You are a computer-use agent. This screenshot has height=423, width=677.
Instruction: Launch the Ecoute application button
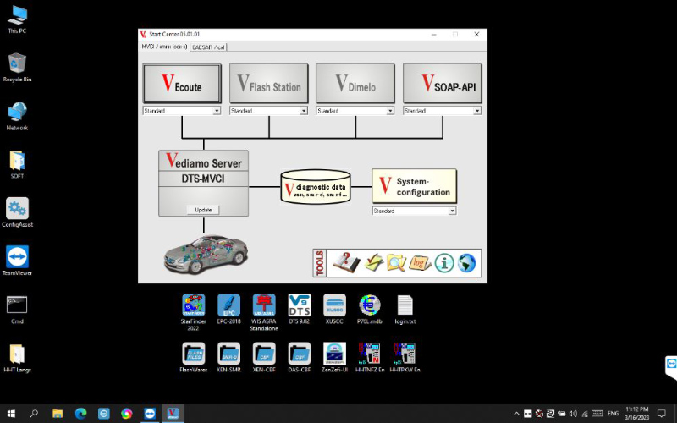point(182,84)
